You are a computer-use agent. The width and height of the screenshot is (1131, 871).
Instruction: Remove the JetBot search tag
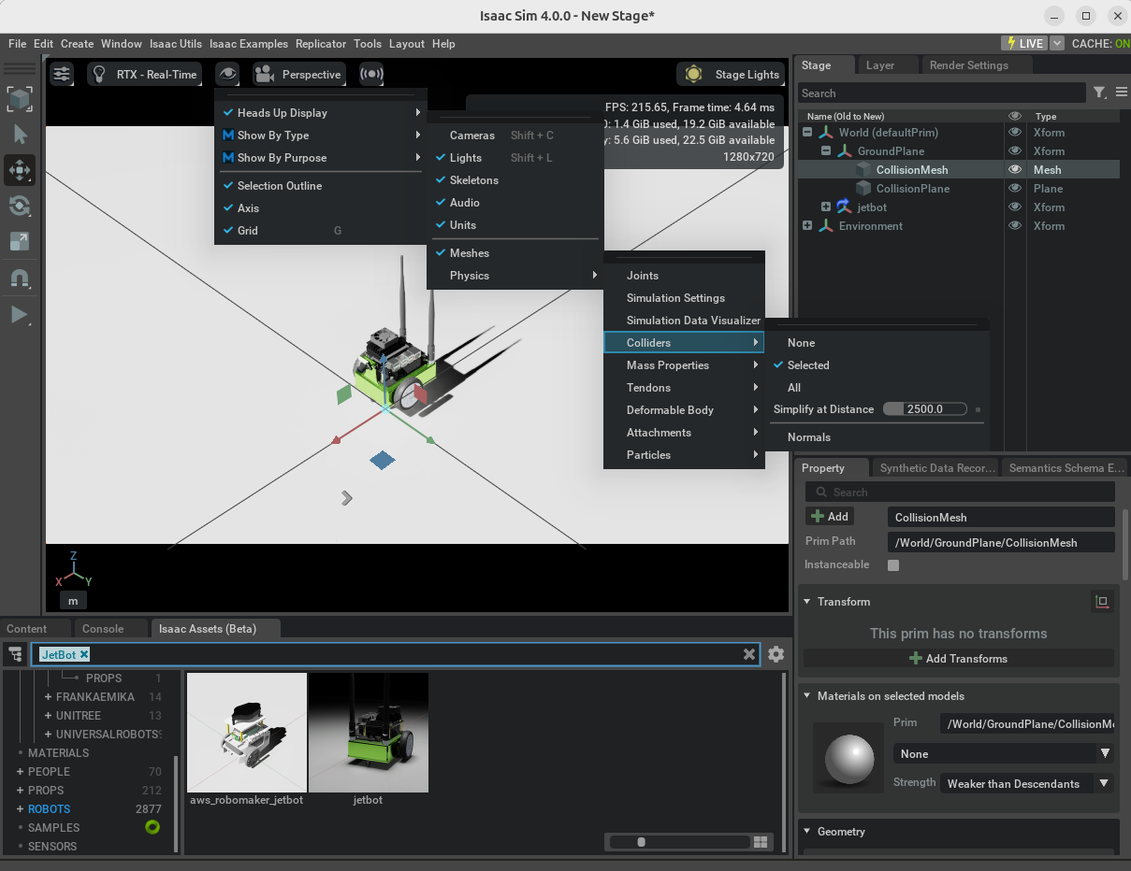pyautogui.click(x=84, y=654)
